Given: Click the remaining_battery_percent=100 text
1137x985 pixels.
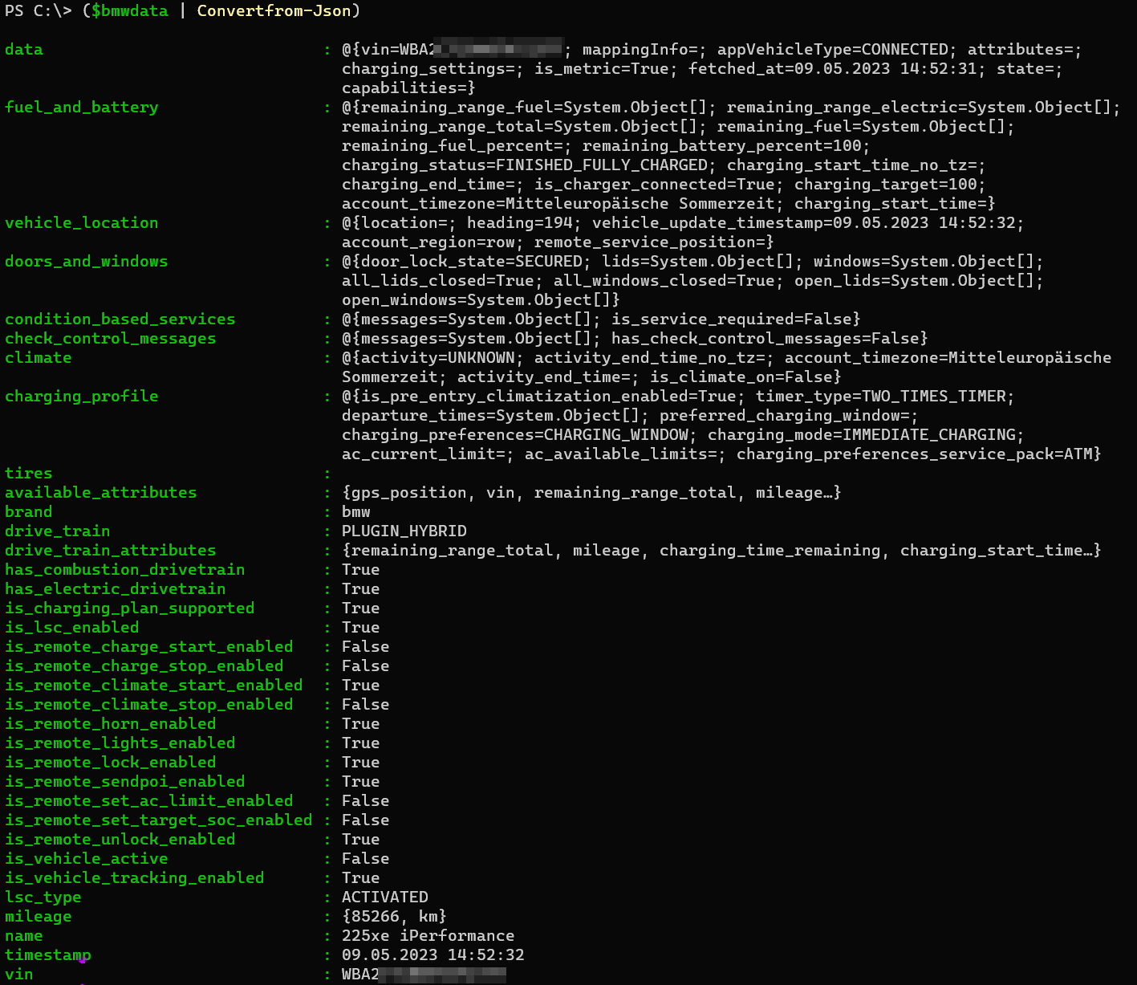Looking at the screenshot, I should tap(722, 145).
